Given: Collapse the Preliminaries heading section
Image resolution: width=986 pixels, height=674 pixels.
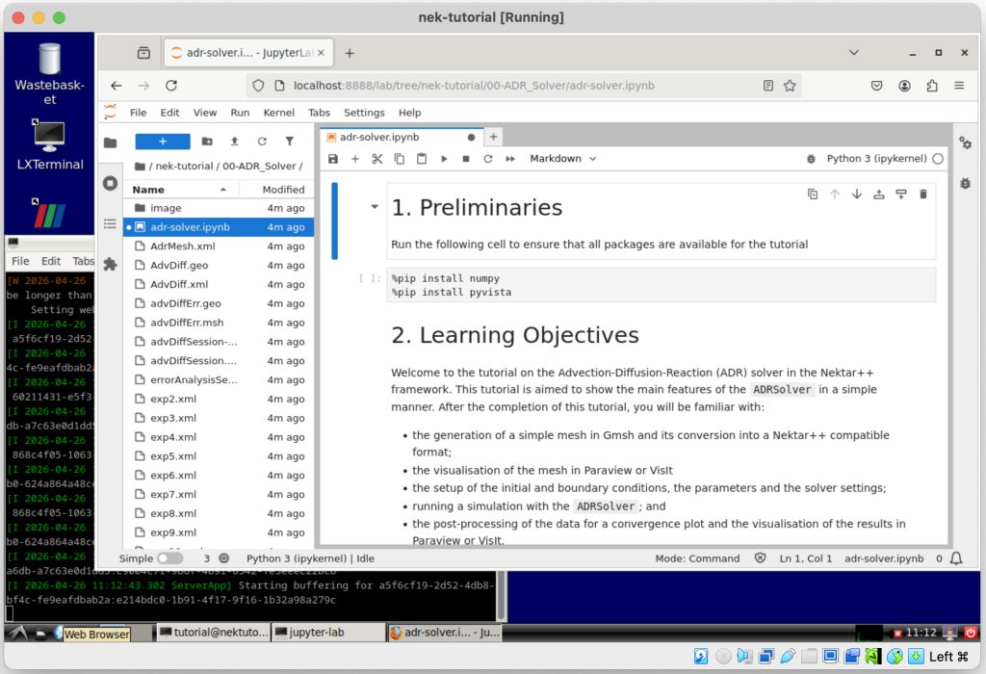Looking at the screenshot, I should click(x=375, y=208).
